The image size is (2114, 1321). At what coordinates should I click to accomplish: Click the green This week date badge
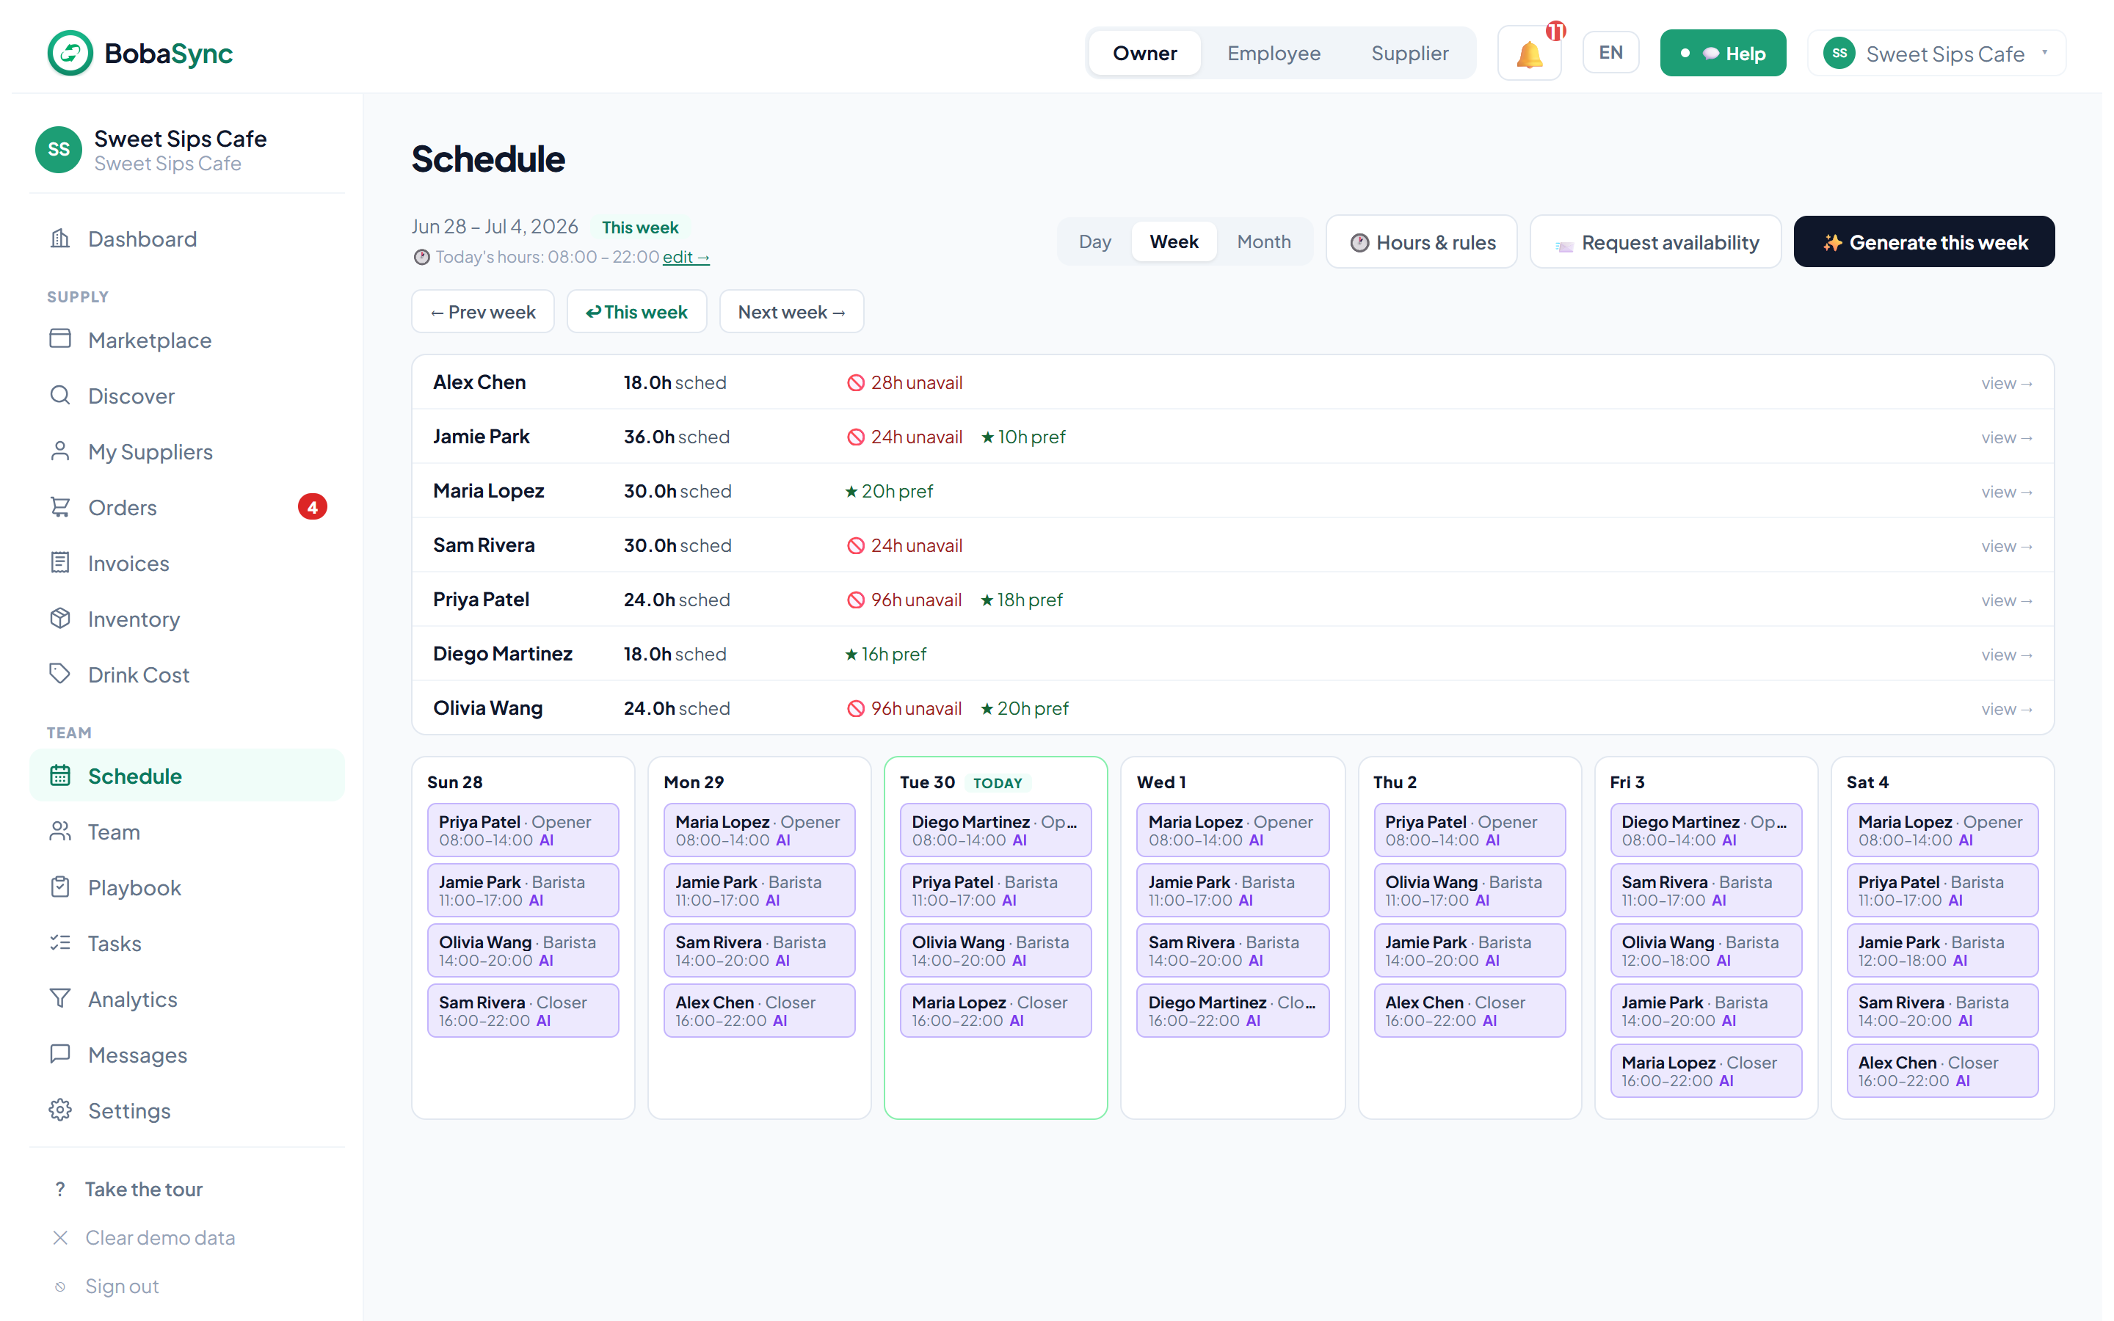(639, 228)
